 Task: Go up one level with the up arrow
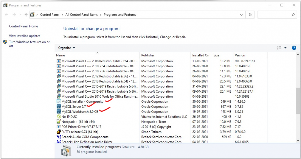coord(26,15)
